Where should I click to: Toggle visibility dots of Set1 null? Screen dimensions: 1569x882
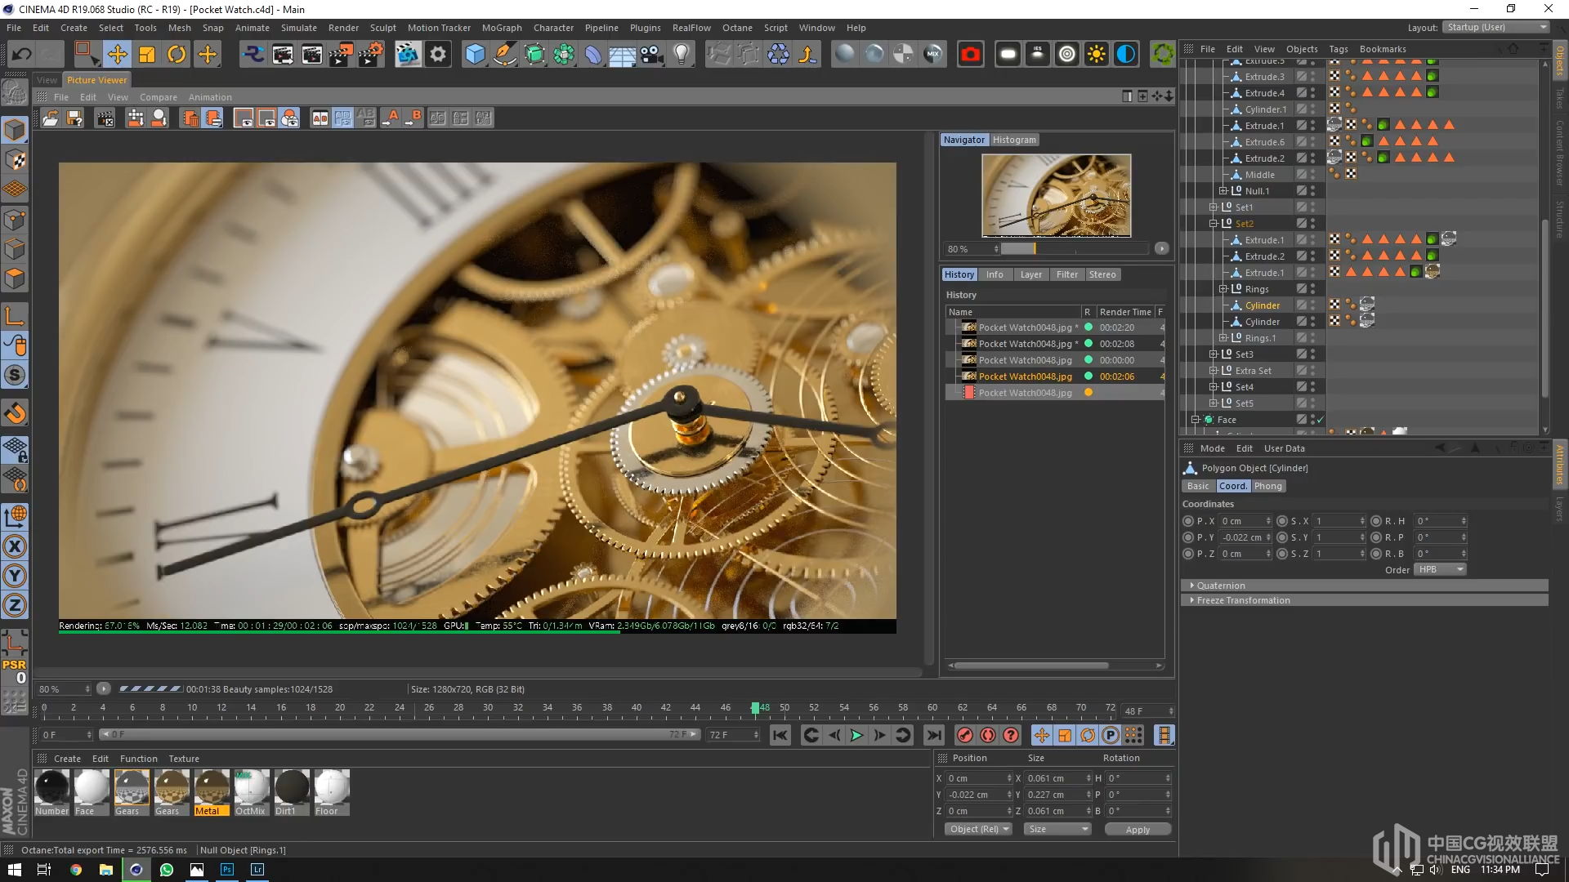[1313, 207]
